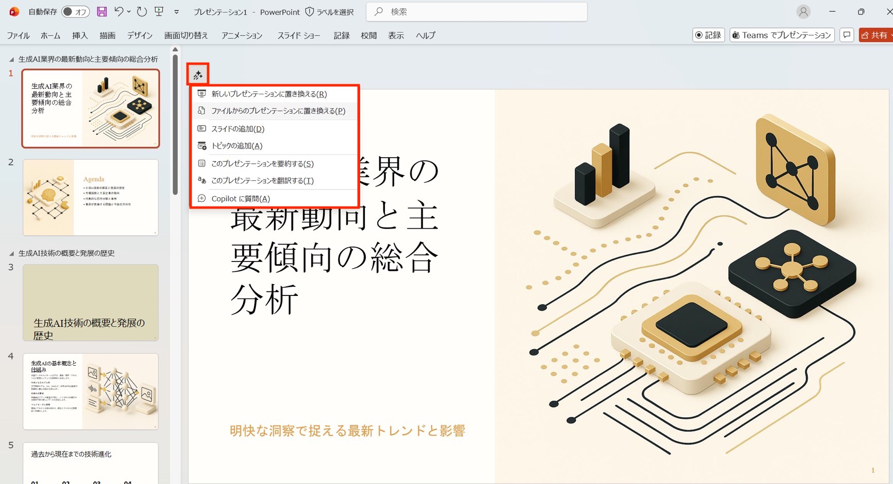This screenshot has width=893, height=484.
Task: Select the Agenda slide 2 thumbnail
Action: pyautogui.click(x=90, y=198)
